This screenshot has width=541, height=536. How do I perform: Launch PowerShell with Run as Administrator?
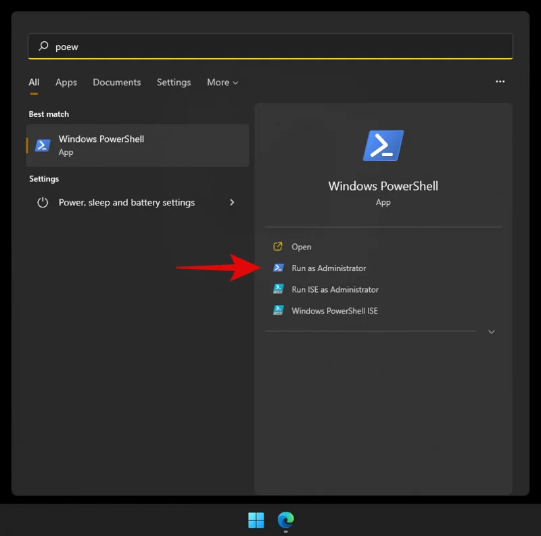point(329,268)
